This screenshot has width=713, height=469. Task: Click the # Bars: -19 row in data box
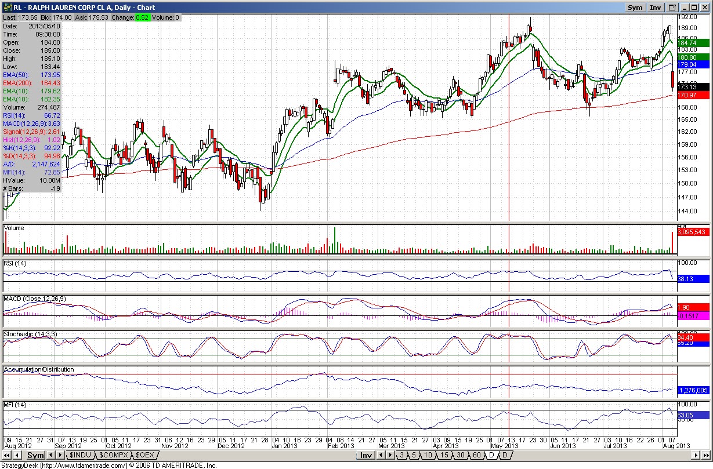32,188
